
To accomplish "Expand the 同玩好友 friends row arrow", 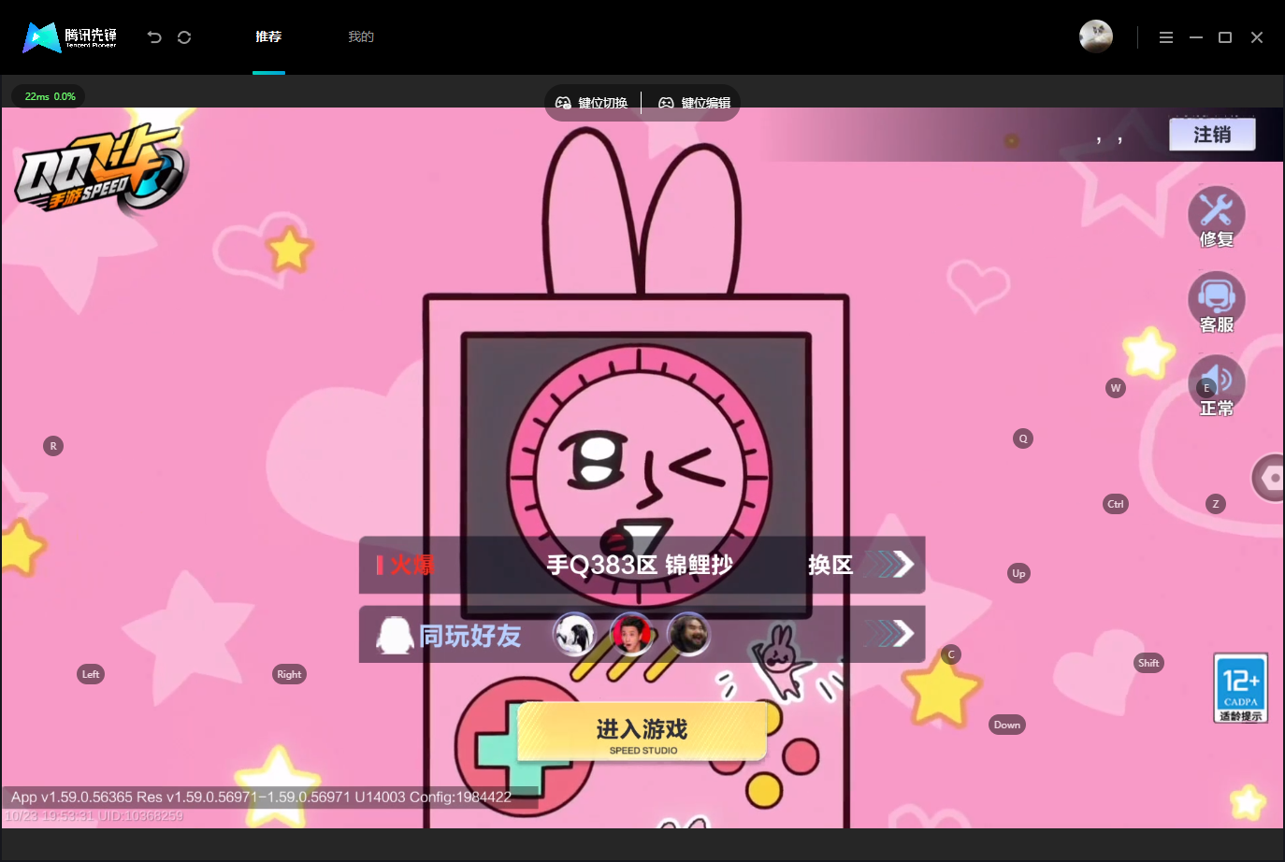I will pos(888,634).
